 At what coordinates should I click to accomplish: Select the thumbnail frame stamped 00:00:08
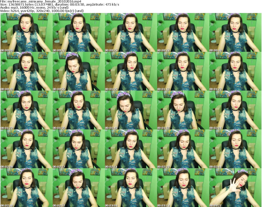[26, 32]
